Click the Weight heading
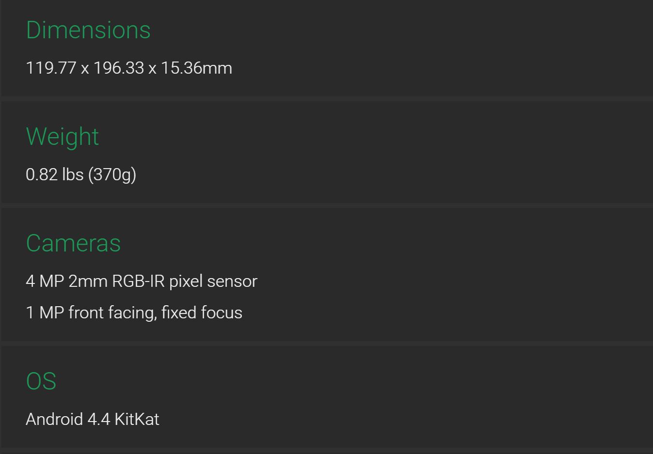 coord(63,136)
